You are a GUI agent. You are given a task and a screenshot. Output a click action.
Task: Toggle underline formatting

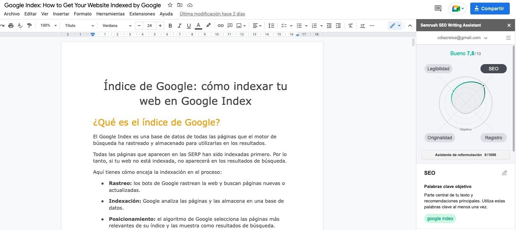[189, 26]
